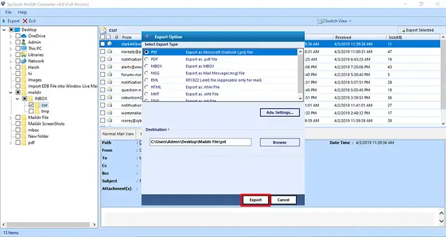Open the File menu
The width and height of the screenshot is (446, 237).
[8, 12]
